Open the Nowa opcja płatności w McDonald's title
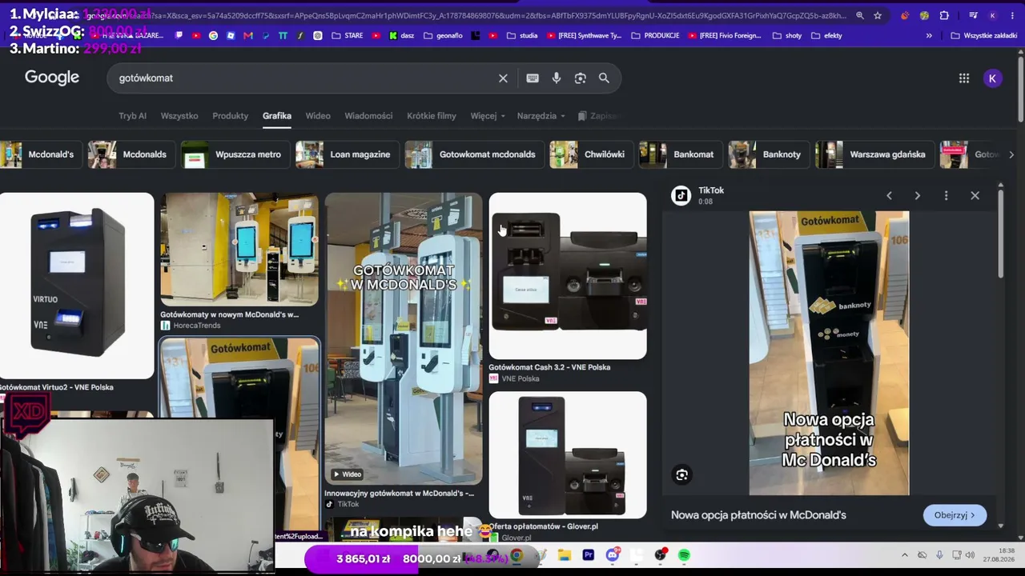 click(758, 515)
